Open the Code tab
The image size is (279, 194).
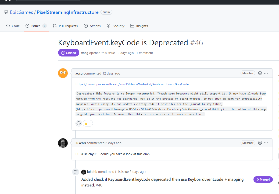click(13, 26)
